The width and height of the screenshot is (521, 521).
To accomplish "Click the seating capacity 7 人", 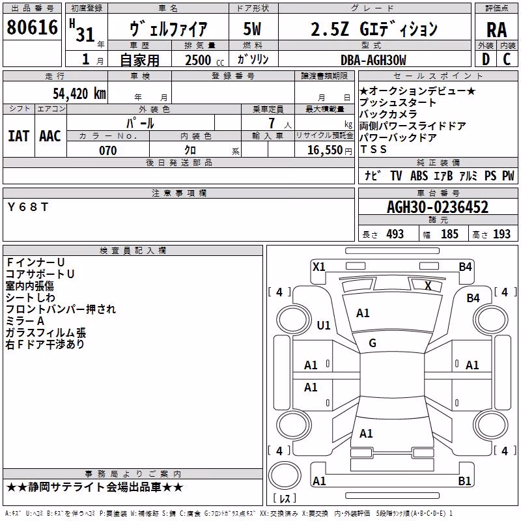I will [280, 123].
